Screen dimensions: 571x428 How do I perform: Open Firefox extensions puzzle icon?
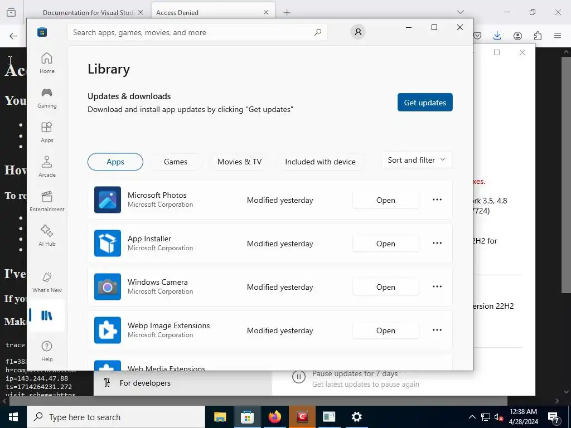click(538, 36)
